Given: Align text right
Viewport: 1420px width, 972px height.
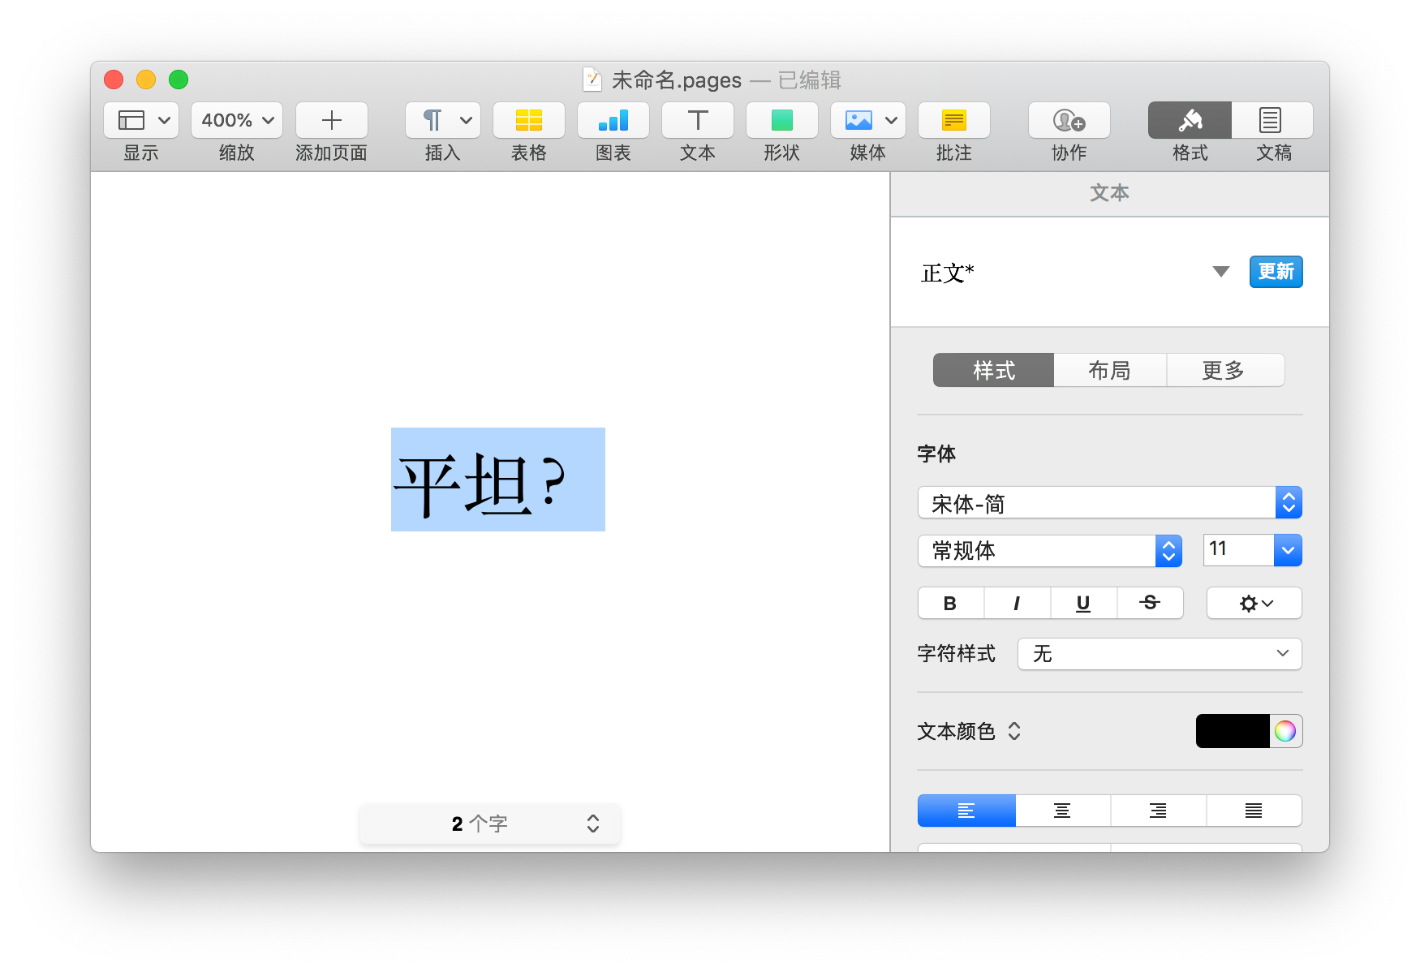Looking at the screenshot, I should coord(1158,811).
